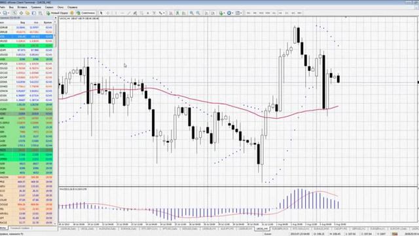Viewport: 419px width, 236px height.
Task: Open the Справка menu
Action: coord(73,7)
